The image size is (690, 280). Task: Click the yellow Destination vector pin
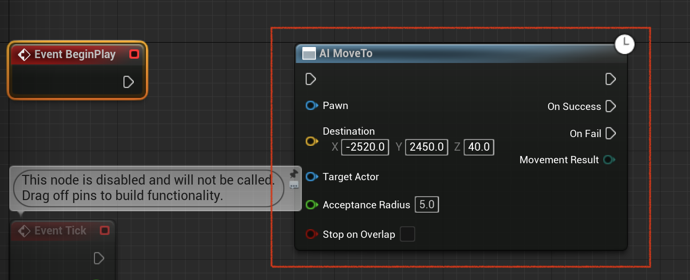[312, 141]
